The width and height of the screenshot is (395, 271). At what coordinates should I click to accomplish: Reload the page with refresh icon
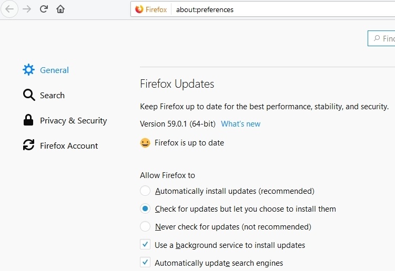[44, 9]
